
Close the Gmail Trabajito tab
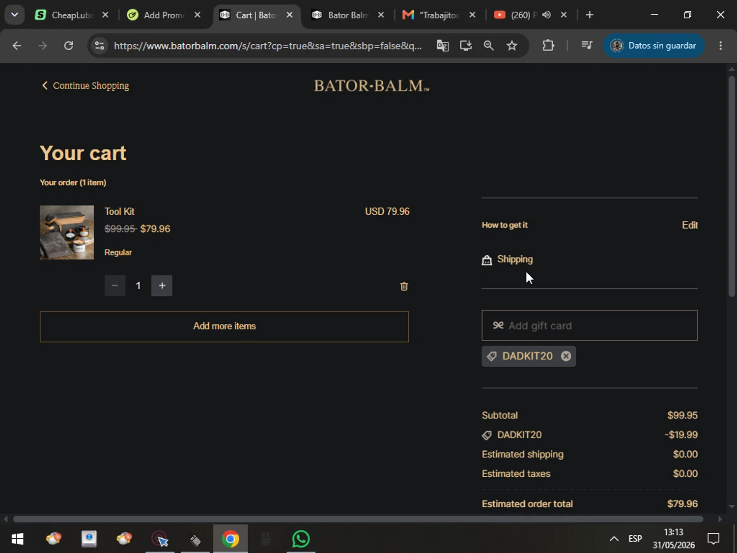pyautogui.click(x=472, y=15)
